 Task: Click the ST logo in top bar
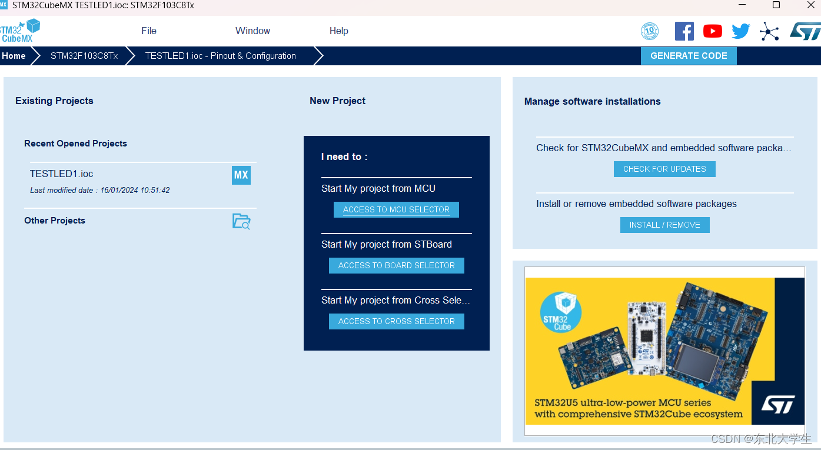click(x=805, y=31)
